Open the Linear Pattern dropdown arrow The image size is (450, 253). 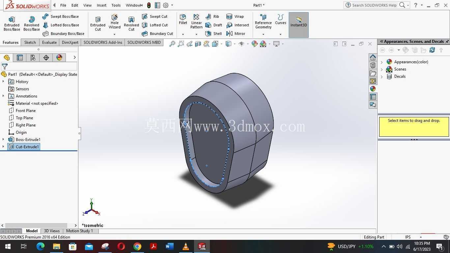pyautogui.click(x=196, y=34)
